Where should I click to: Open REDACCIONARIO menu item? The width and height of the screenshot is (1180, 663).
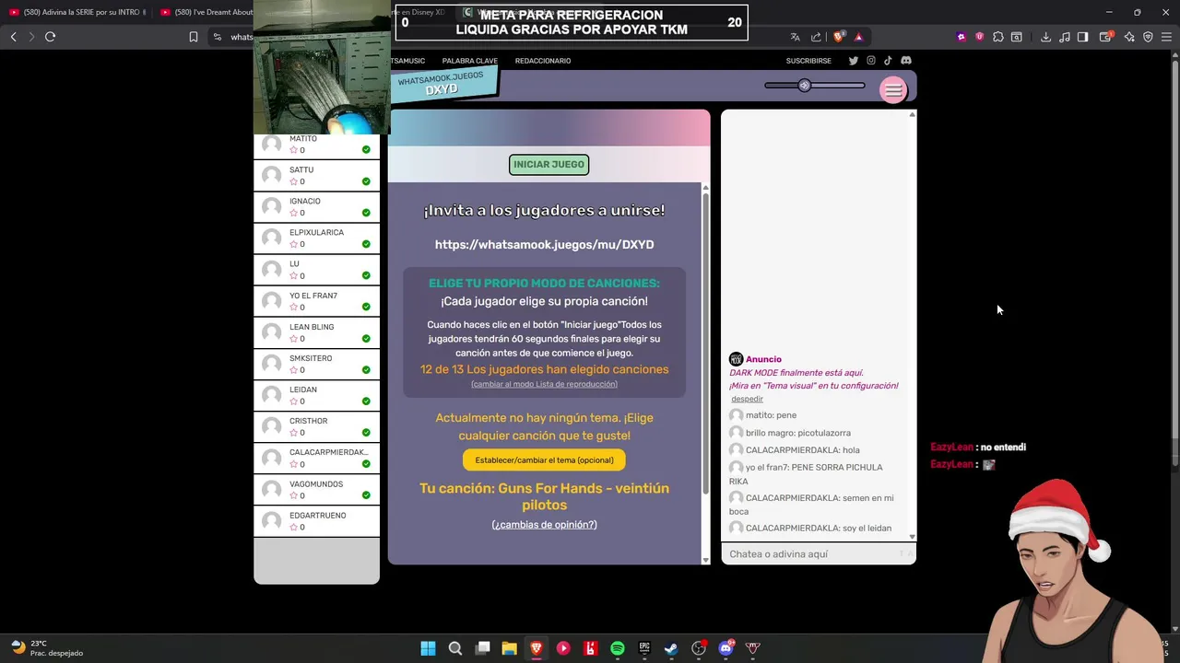click(x=543, y=61)
